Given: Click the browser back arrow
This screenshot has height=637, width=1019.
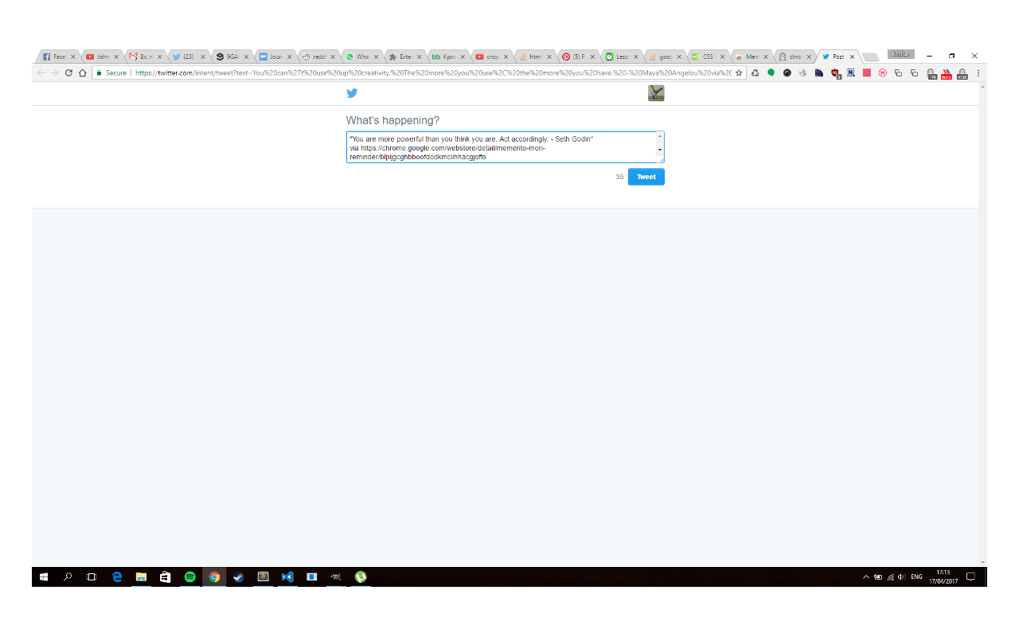Looking at the screenshot, I should tap(41, 72).
